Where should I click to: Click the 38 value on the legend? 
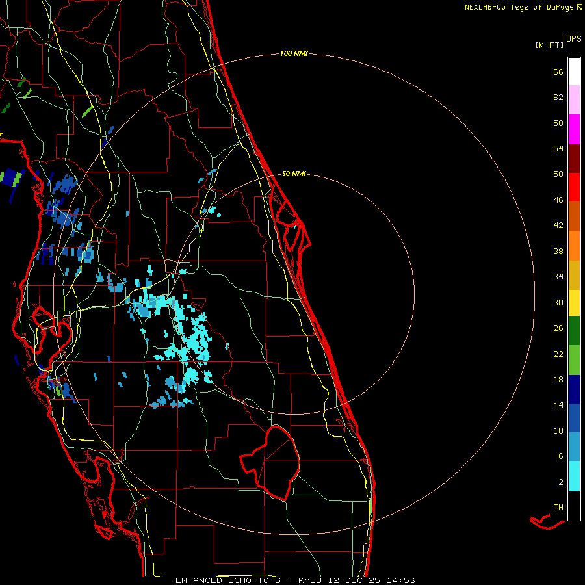(x=558, y=251)
